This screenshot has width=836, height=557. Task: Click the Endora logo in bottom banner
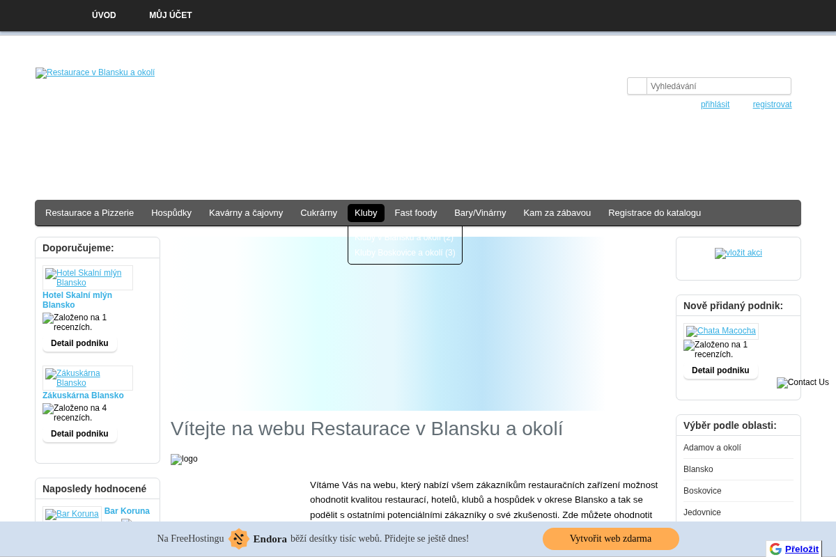pos(258,539)
